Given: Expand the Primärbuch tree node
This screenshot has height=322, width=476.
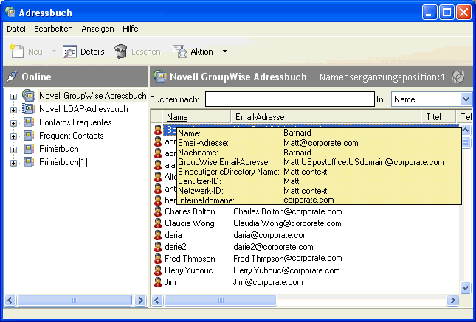Looking at the screenshot, I should click(13, 150).
